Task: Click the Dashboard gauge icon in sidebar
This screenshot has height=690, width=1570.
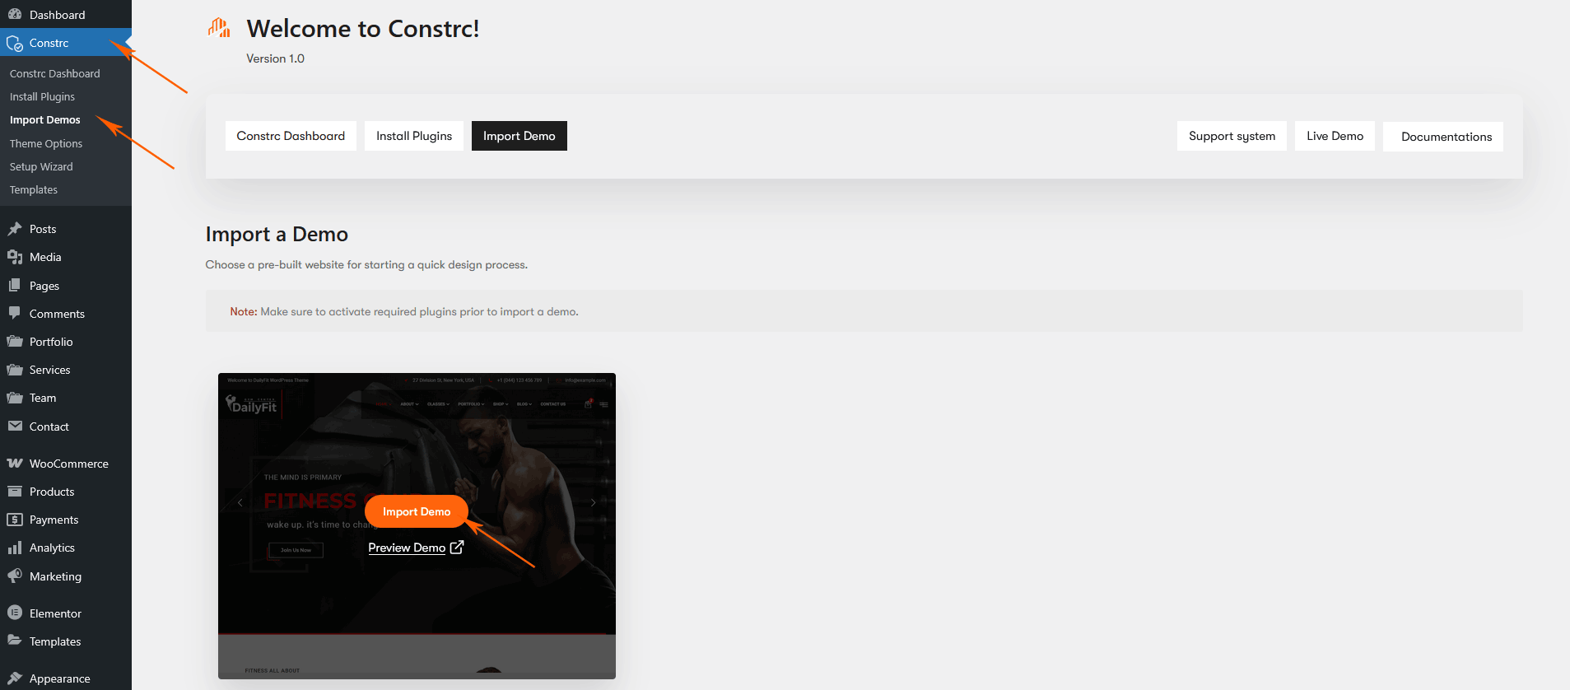Action: point(15,15)
